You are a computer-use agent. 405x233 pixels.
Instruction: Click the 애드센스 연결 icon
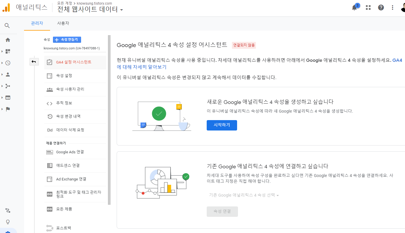[x=50, y=165]
